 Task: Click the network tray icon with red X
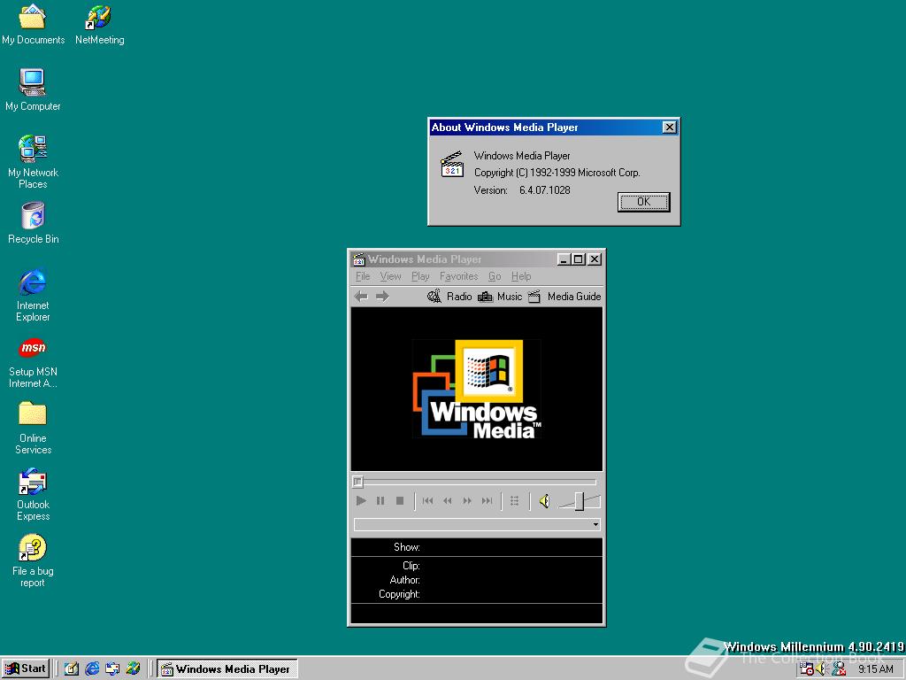coord(839,669)
